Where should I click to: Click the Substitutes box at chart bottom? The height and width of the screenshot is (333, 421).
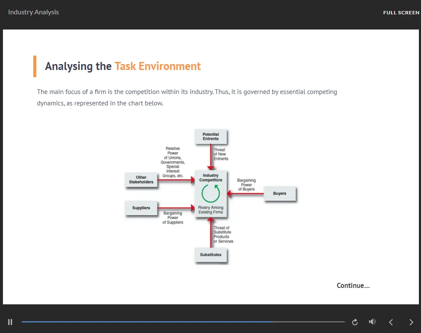tap(211, 255)
